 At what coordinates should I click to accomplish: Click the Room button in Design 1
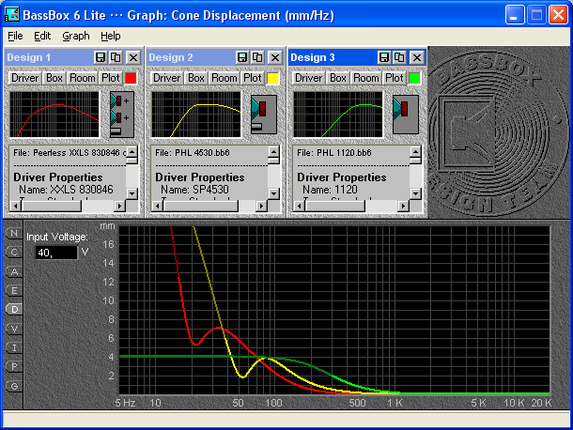(x=83, y=78)
